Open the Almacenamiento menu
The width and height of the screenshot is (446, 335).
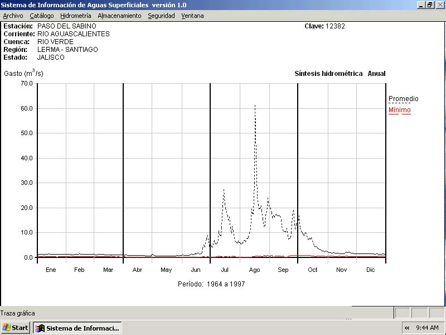(x=119, y=16)
